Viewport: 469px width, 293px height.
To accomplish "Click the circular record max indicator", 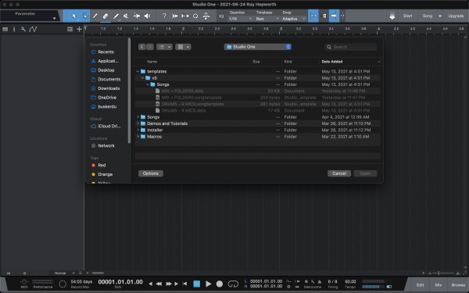I will click(x=63, y=284).
